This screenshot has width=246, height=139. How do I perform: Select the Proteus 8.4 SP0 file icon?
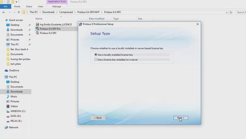[x=37, y=33]
